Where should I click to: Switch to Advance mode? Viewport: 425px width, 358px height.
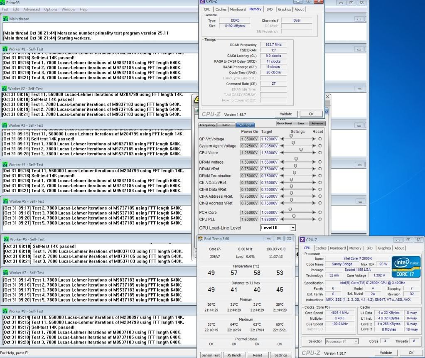(x=317, y=123)
